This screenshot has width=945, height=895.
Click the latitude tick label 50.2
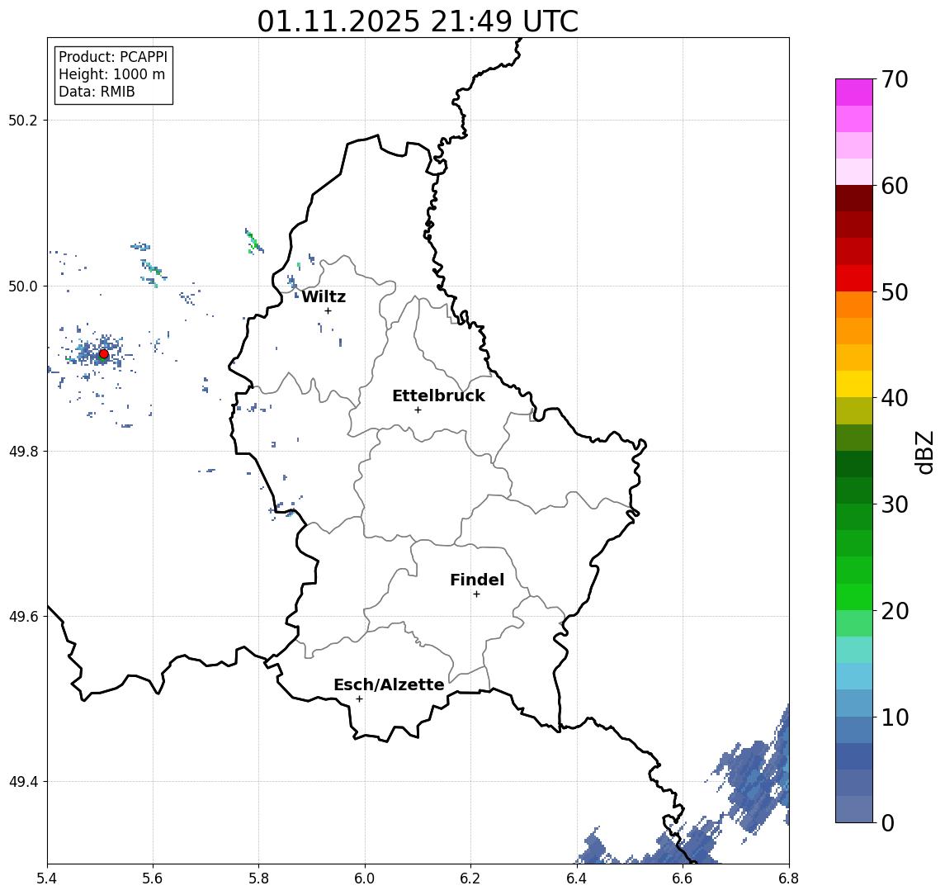pyautogui.click(x=22, y=120)
